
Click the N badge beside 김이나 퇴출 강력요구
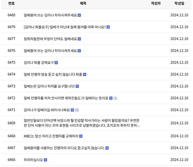(x=56, y=63)
